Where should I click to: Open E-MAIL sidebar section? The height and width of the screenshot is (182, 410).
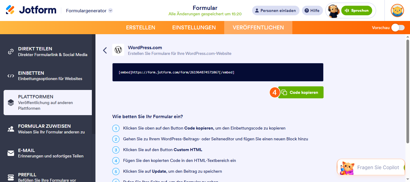[x=48, y=153]
